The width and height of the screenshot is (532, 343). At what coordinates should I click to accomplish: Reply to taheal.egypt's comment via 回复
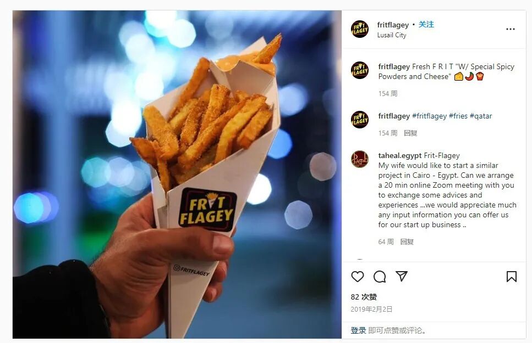(407, 242)
